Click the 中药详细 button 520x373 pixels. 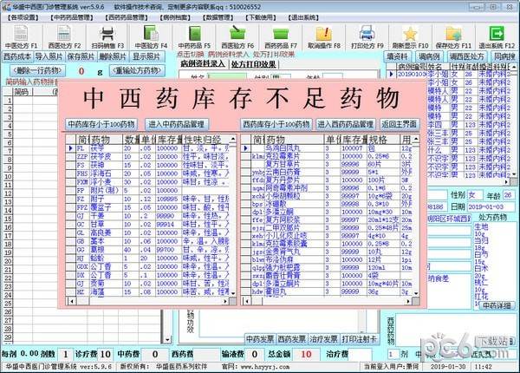click(x=498, y=305)
